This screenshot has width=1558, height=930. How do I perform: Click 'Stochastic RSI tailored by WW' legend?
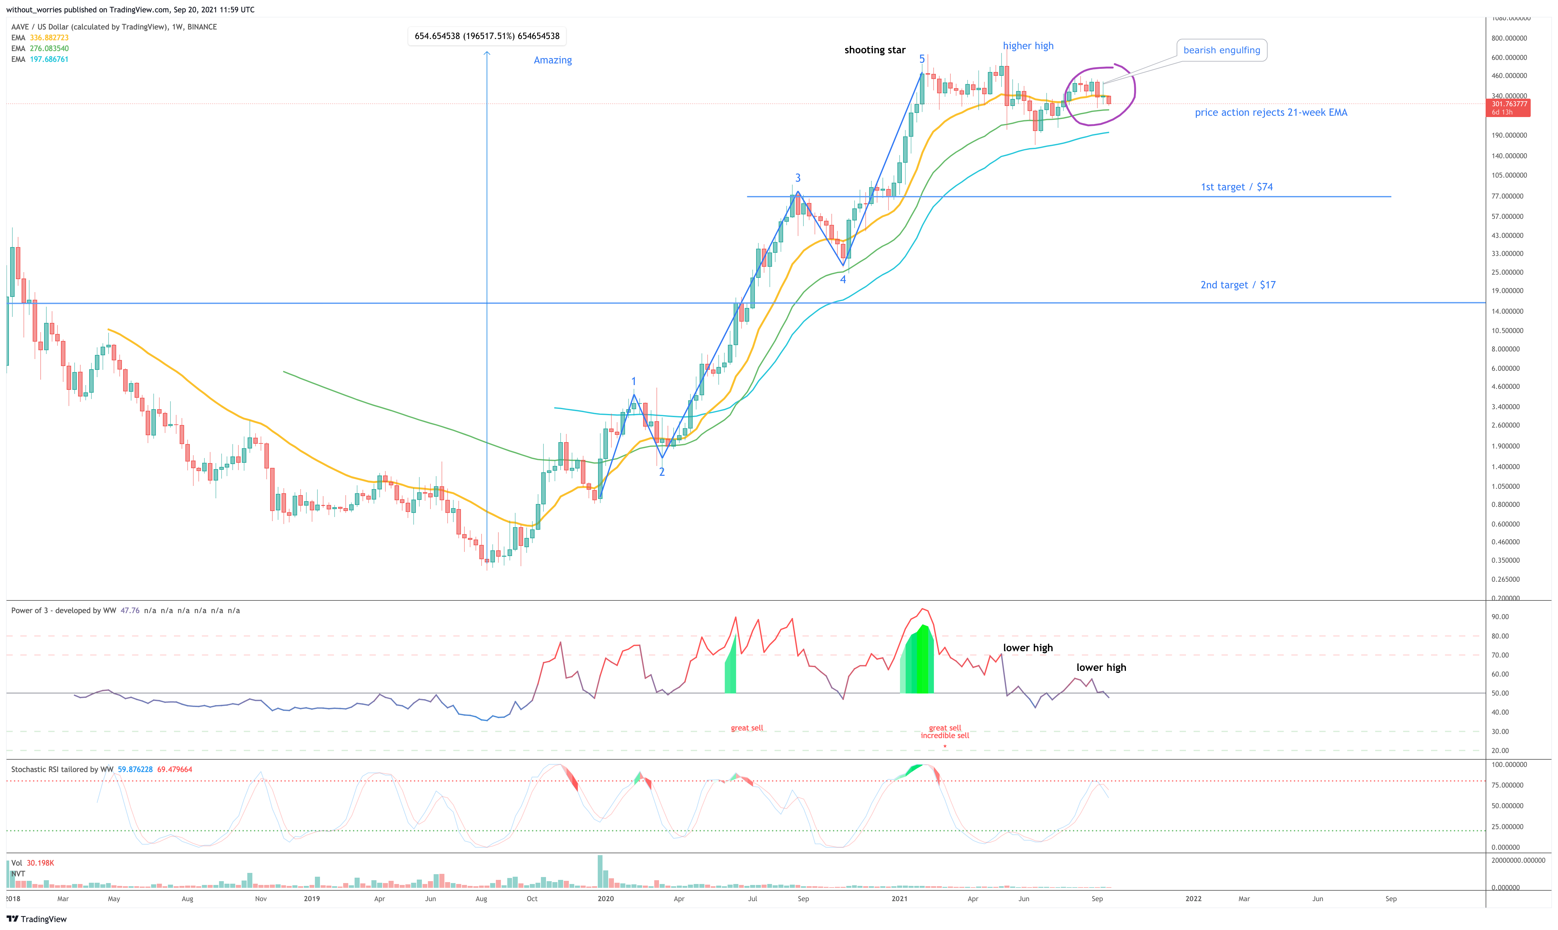pos(62,770)
